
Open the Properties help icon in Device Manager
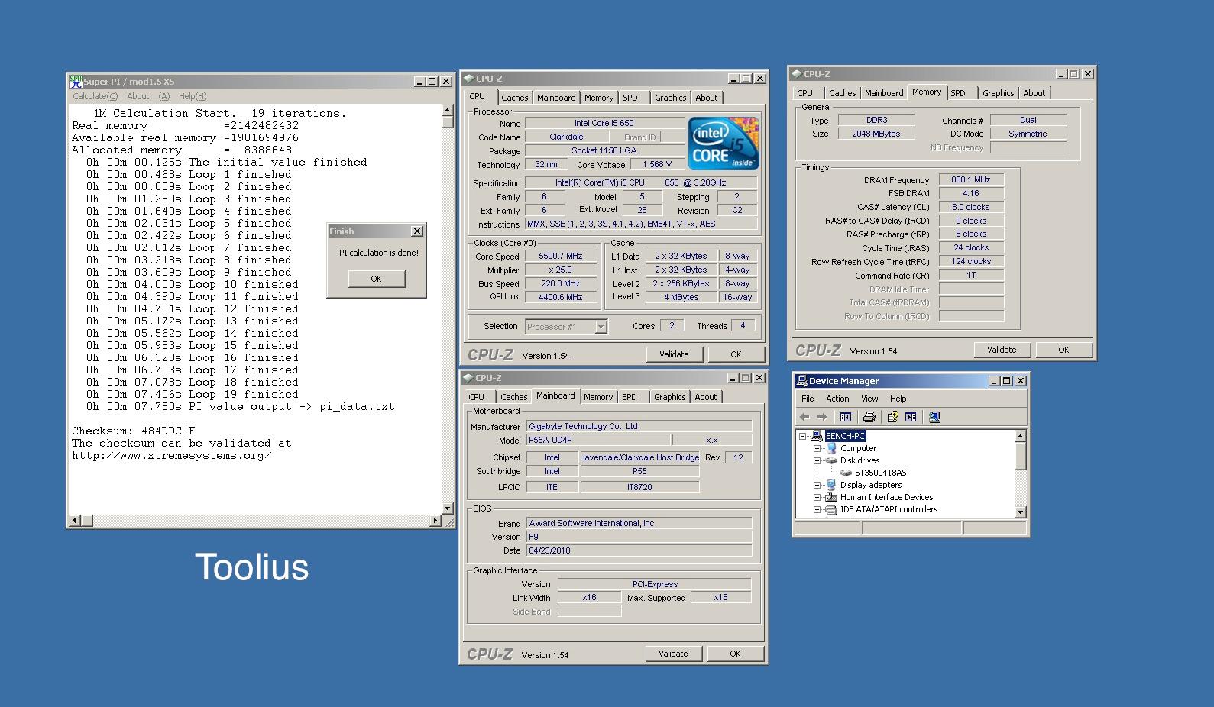click(892, 417)
